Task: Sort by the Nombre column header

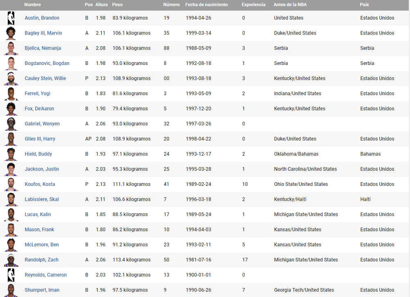Action: pos(33,4)
